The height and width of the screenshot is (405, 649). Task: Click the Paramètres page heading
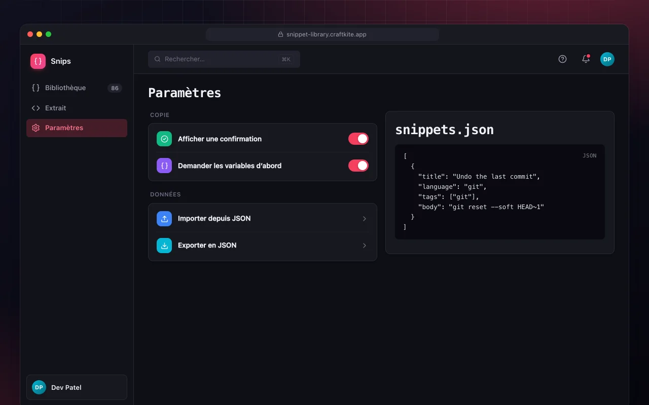tap(185, 93)
